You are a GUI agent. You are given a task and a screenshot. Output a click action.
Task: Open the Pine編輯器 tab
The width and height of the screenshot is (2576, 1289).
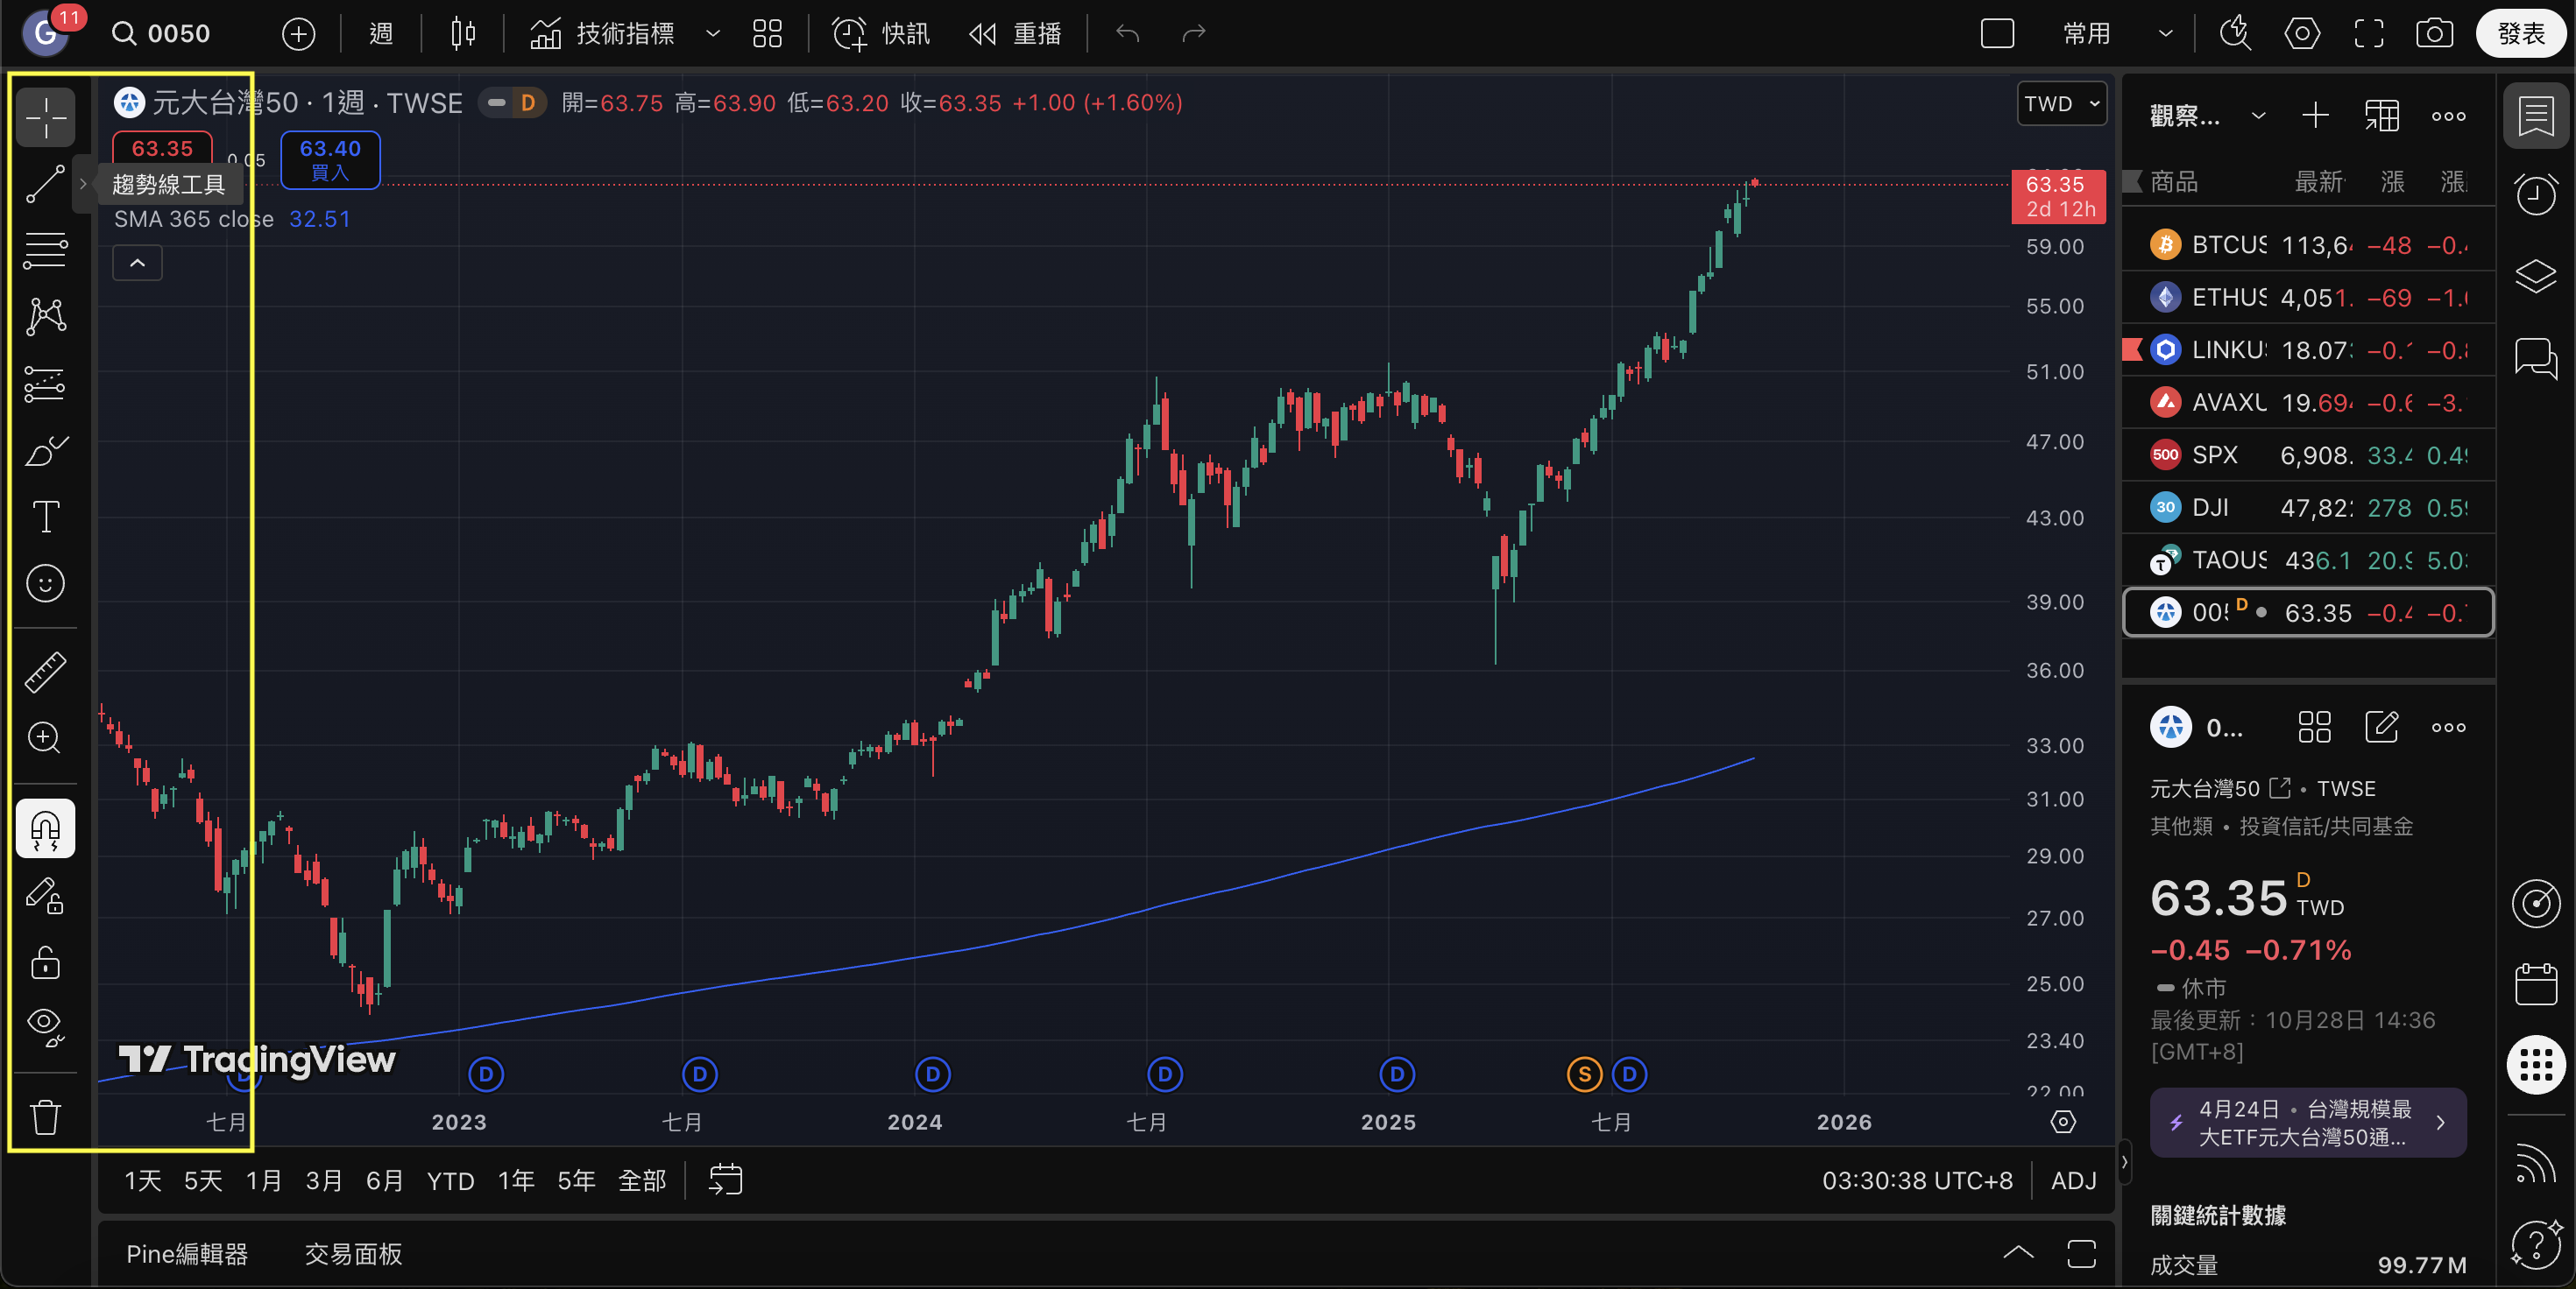coord(187,1254)
